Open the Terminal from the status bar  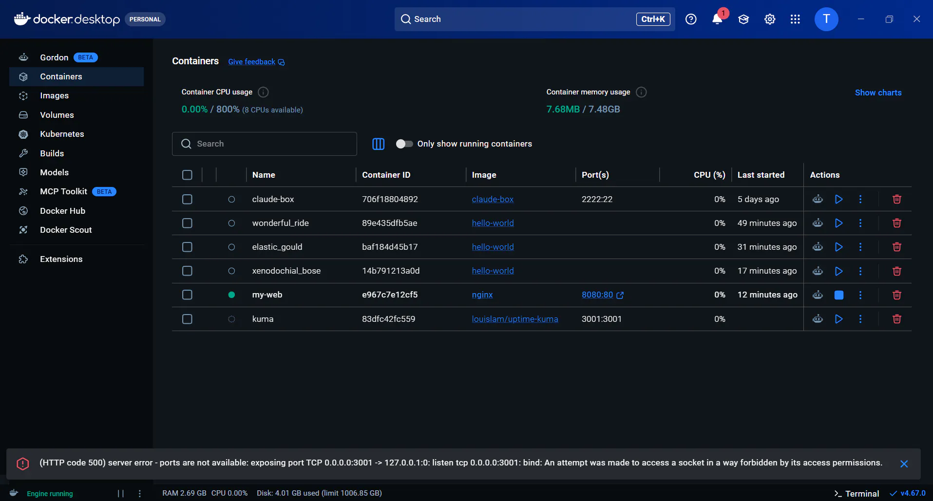(857, 494)
